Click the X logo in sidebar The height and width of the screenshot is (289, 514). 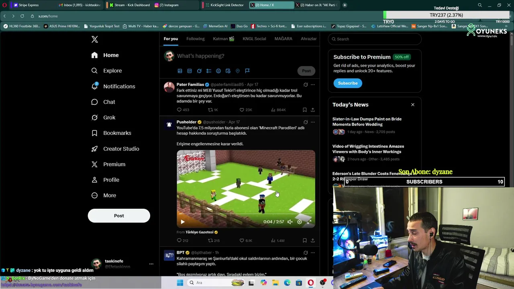95,39
